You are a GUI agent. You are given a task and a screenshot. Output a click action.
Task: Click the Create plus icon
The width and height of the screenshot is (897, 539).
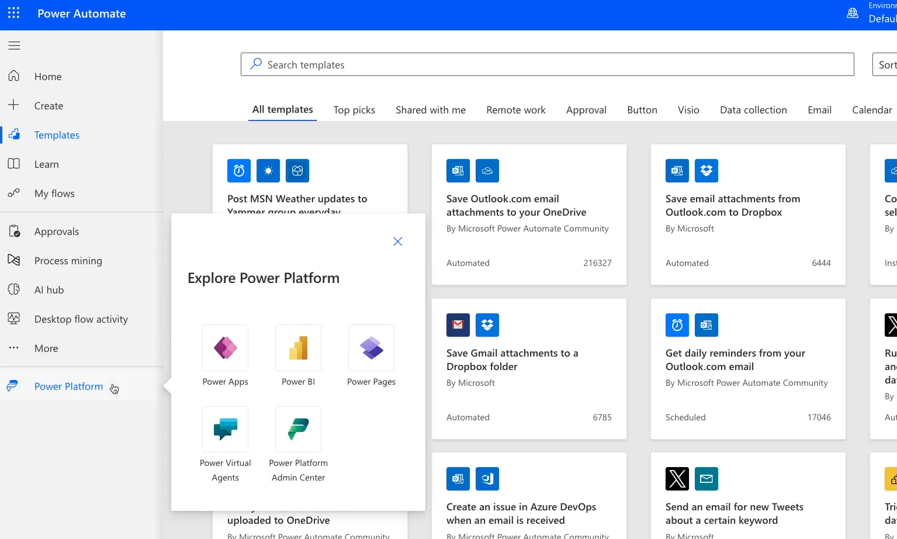(13, 105)
